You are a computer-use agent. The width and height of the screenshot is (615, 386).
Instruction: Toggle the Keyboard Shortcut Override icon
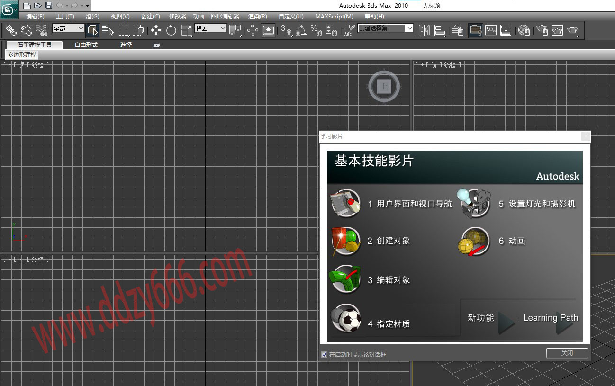(x=268, y=30)
